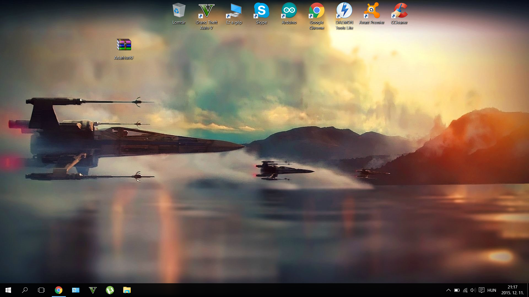Screen dimensions: 529x297
Task: Open the clock showing 21:17
Action: [x=512, y=290]
